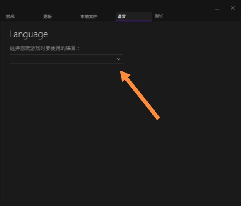This screenshot has height=206, width=241.
Task: Click the blank area right of the language dropdown
Action: (x=181, y=59)
